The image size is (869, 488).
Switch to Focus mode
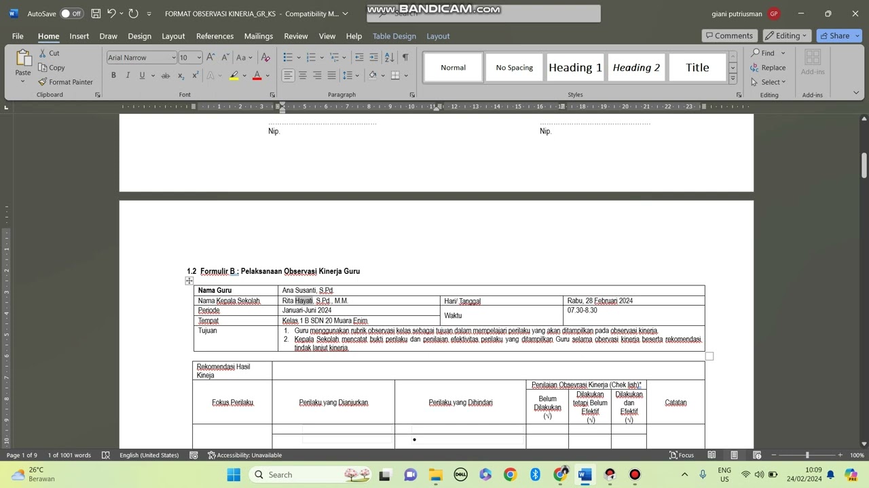681,455
